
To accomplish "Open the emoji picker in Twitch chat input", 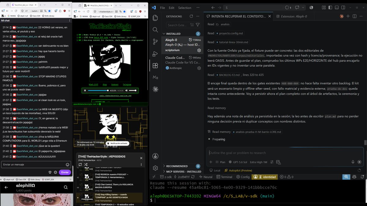I will [x=68, y=164].
